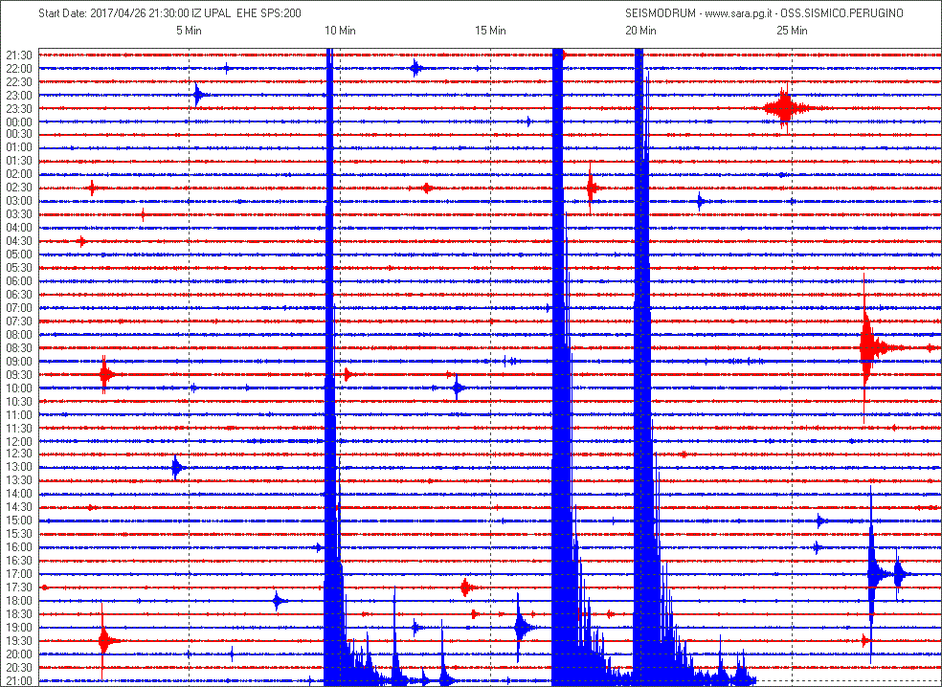Click the 09:00 trace time label

coord(18,361)
